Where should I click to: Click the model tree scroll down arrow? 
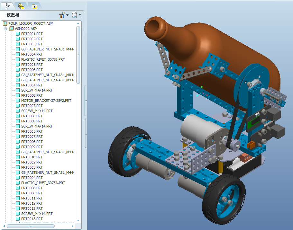click(x=78, y=220)
